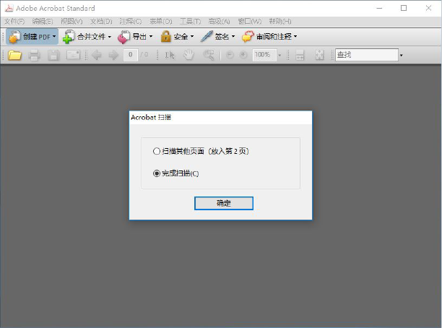Click the Find (查找) search field
This screenshot has height=328, width=442.
coord(367,55)
